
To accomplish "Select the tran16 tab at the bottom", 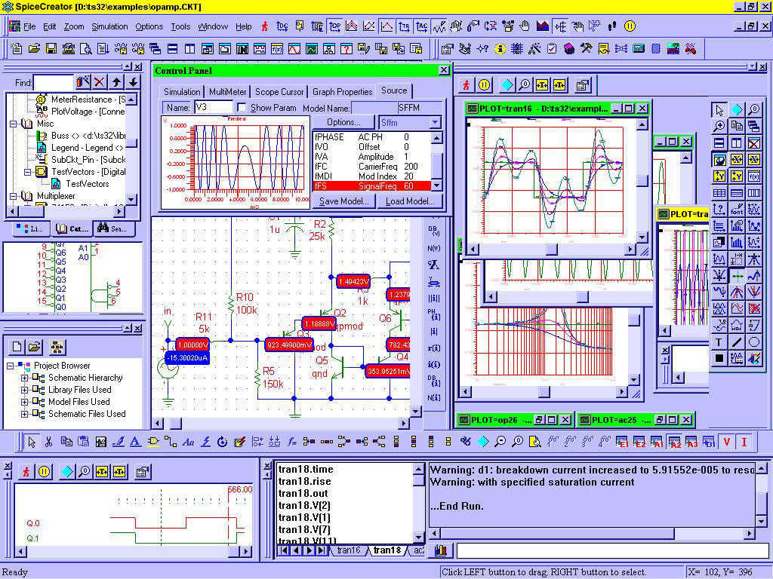I will click(347, 550).
